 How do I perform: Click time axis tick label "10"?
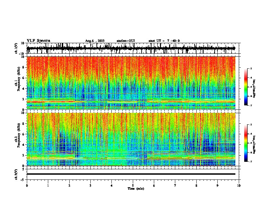(239, 186)
